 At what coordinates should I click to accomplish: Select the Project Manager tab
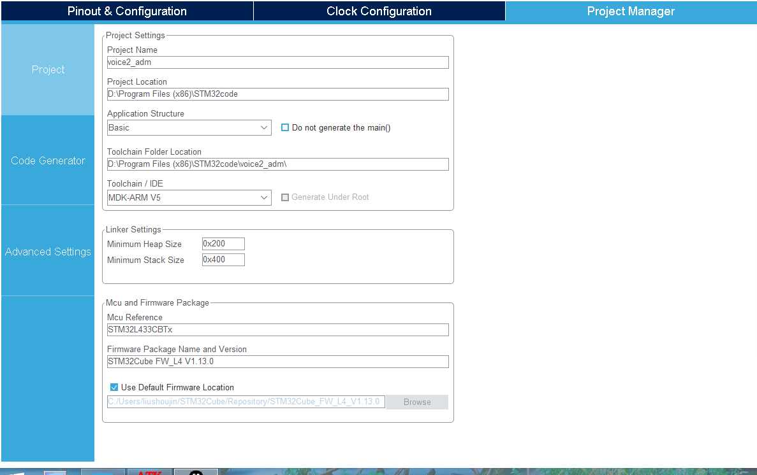point(631,11)
